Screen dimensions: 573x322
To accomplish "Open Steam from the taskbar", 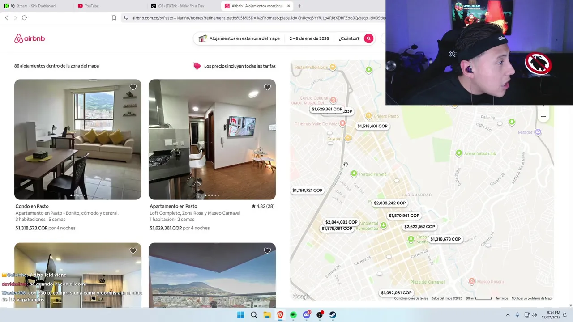I will coord(333,315).
